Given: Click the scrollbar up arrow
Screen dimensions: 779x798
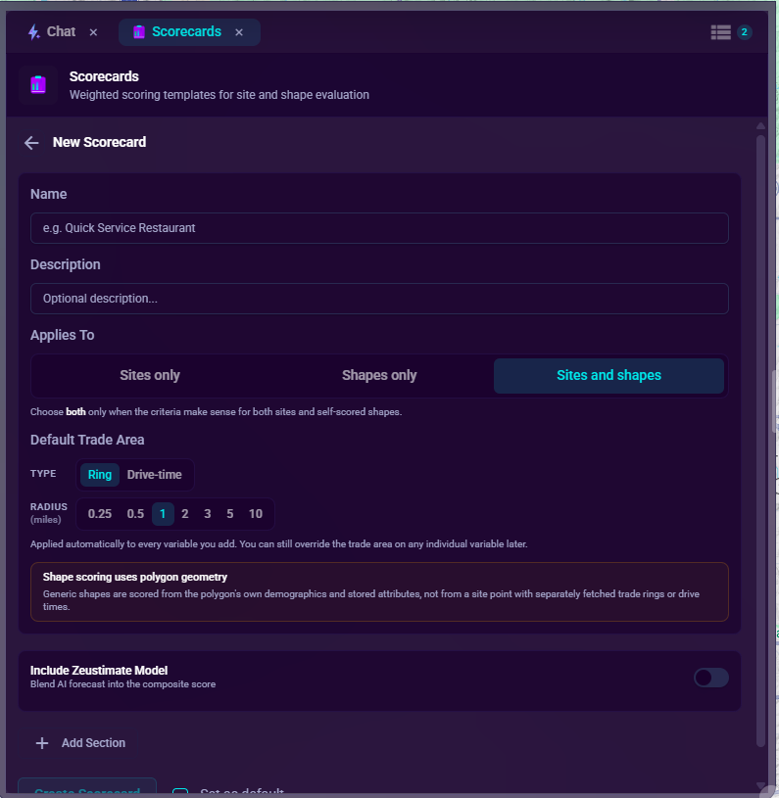Looking at the screenshot, I should click(760, 125).
